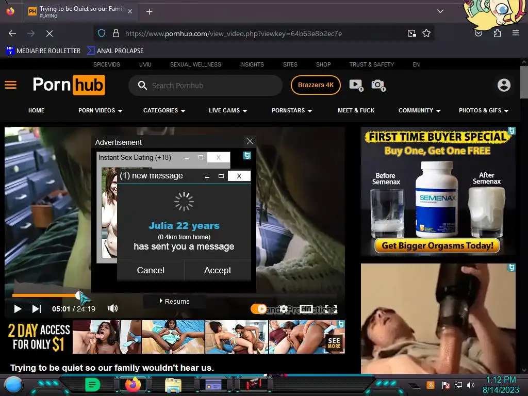This screenshot has height=396, width=528.
Task: List all tabs with the chevron
Action: (440, 11)
